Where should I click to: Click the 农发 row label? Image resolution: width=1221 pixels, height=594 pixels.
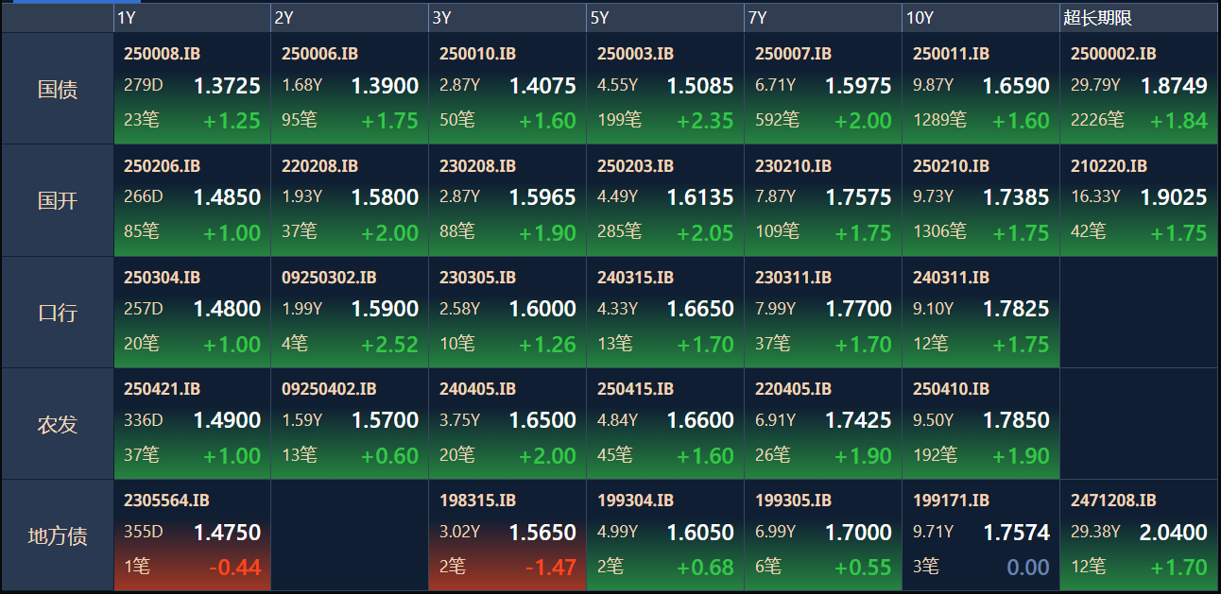(x=58, y=423)
